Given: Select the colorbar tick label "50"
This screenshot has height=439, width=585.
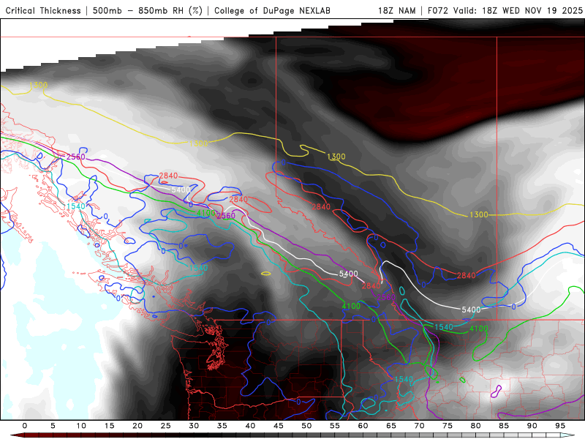Looking at the screenshot, I should (306, 426).
